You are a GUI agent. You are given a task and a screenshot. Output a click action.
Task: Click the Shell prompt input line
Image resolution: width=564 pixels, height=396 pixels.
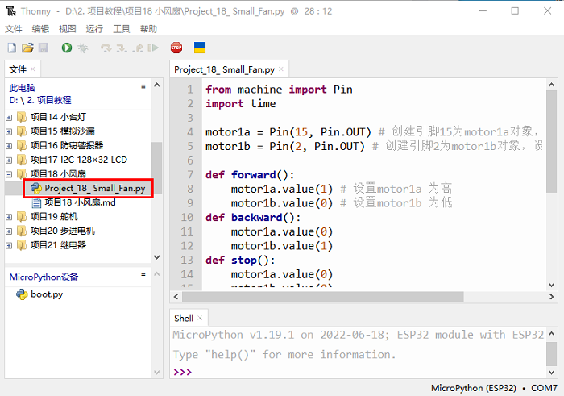click(363, 372)
